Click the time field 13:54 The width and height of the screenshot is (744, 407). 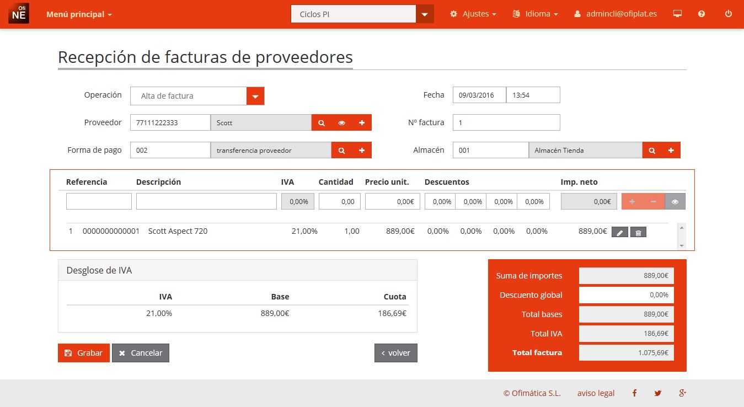point(533,95)
